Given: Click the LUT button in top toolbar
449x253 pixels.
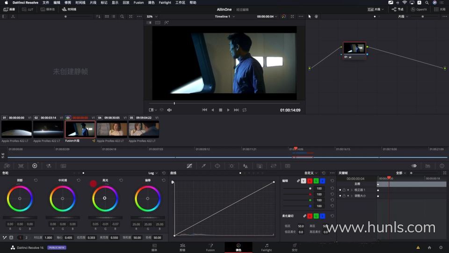Looking at the screenshot, I should tap(28, 9).
